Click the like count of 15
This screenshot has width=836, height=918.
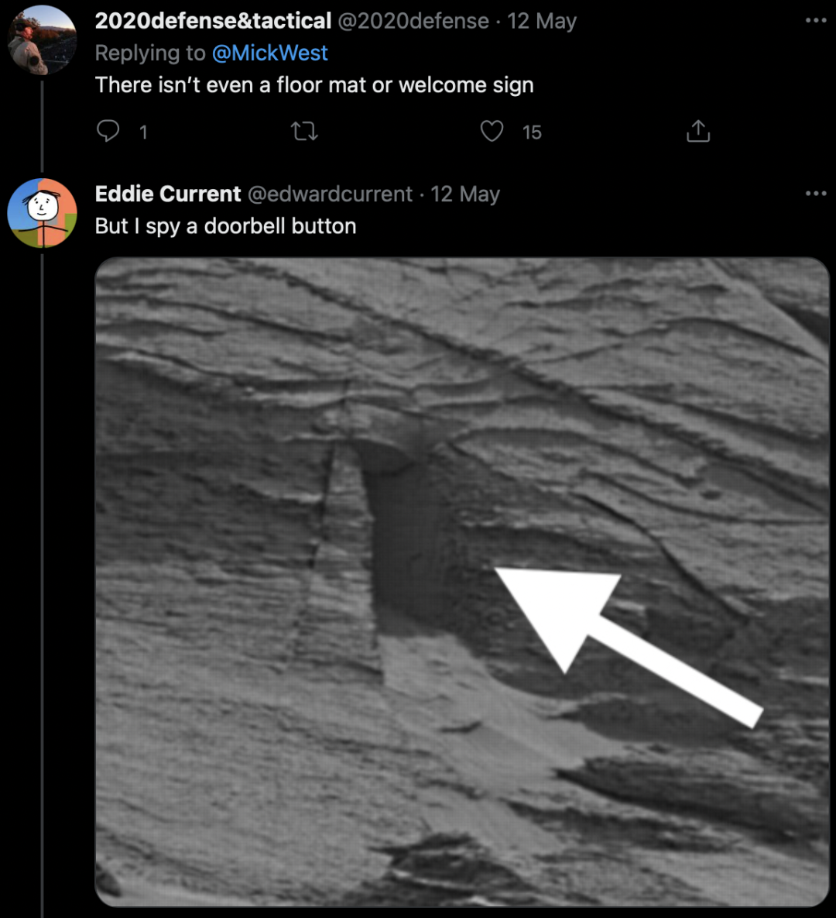pyautogui.click(x=532, y=132)
